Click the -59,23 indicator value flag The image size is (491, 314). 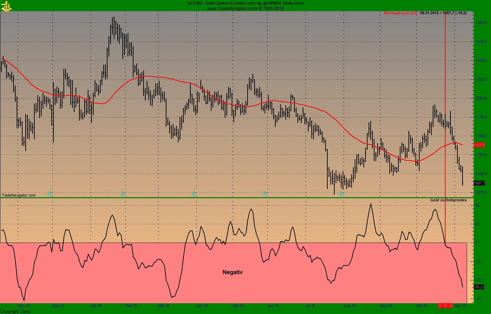(x=479, y=287)
